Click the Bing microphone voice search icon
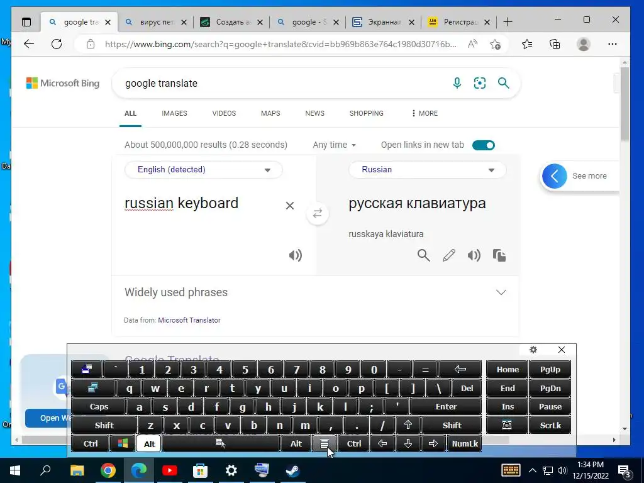Viewport: 644px width, 483px height. pyautogui.click(x=457, y=83)
